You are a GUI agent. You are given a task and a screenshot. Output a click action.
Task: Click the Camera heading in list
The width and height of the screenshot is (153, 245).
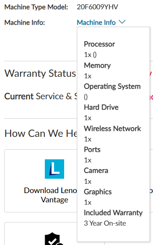[x=96, y=171]
